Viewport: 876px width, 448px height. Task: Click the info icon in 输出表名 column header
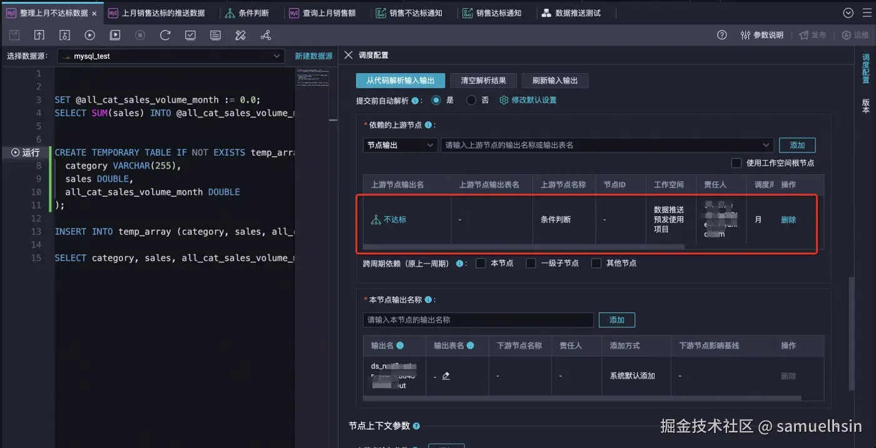pos(471,346)
